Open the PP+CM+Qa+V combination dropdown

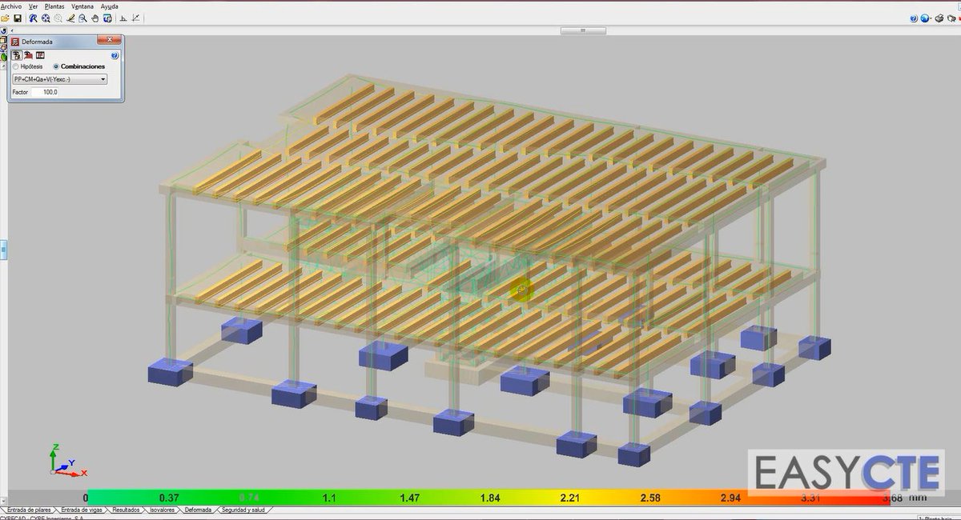60,79
